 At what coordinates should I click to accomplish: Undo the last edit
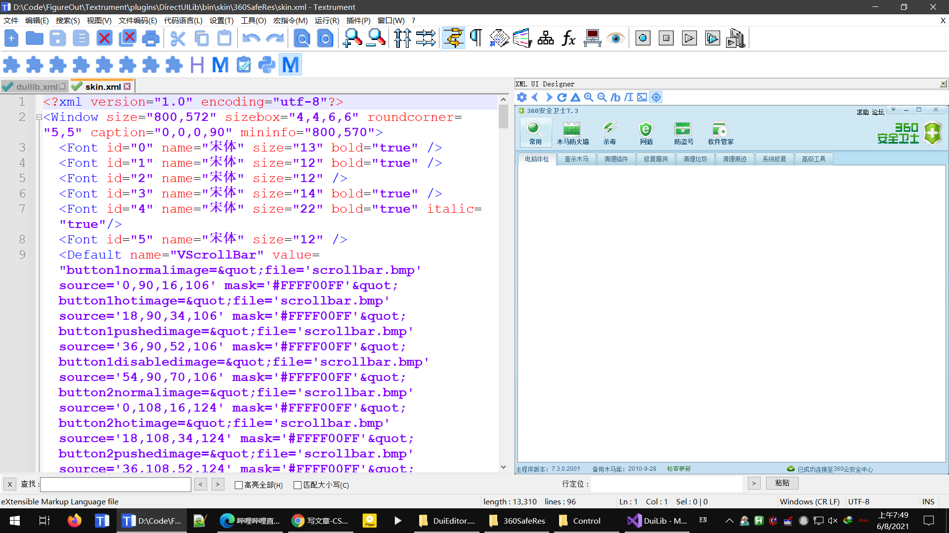pyautogui.click(x=251, y=38)
